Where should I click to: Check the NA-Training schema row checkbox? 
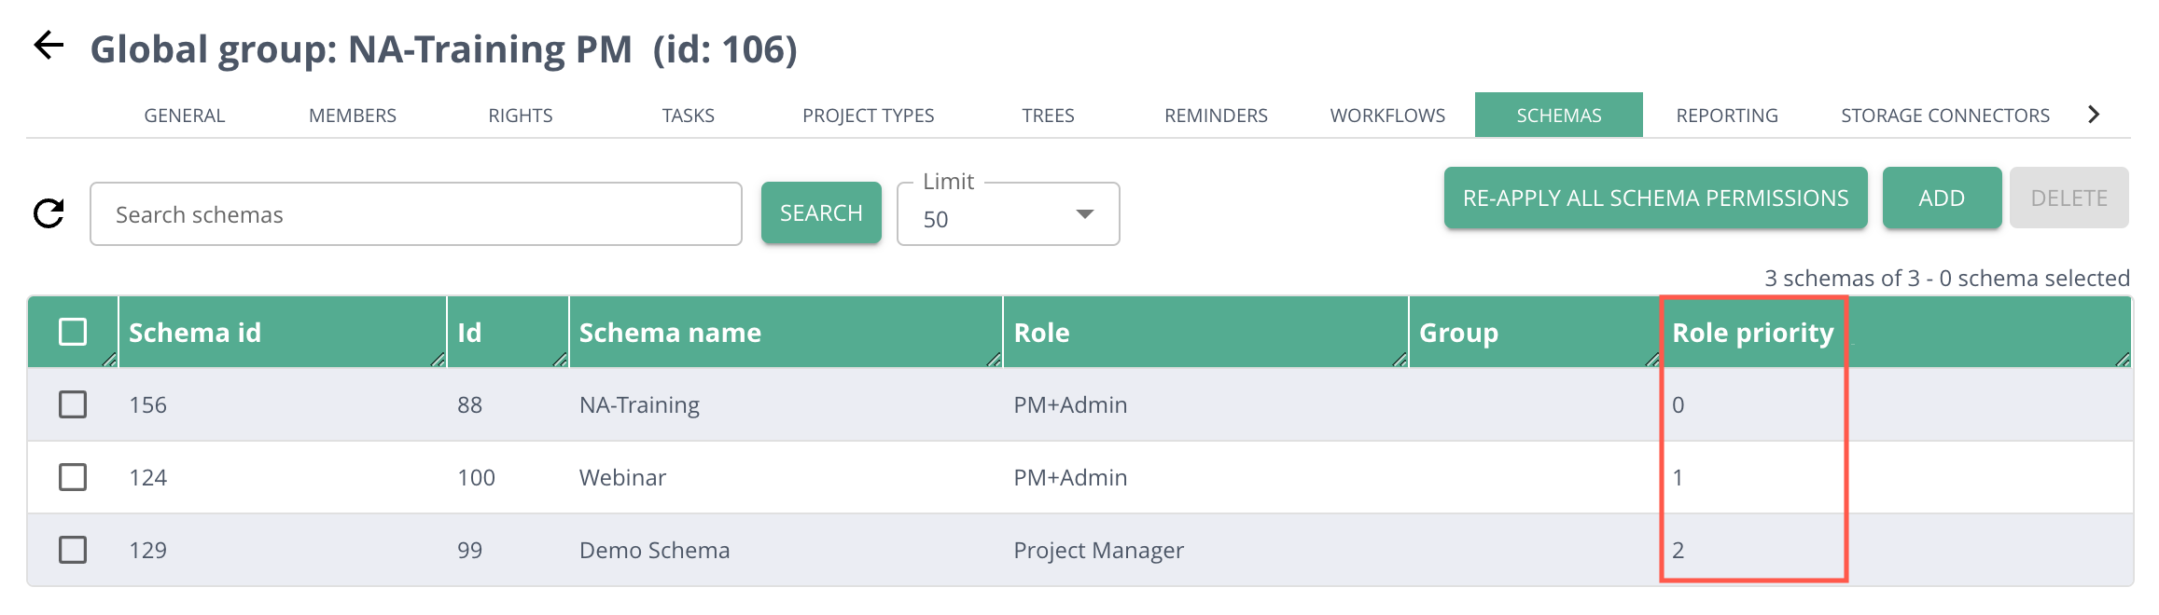coord(73,404)
